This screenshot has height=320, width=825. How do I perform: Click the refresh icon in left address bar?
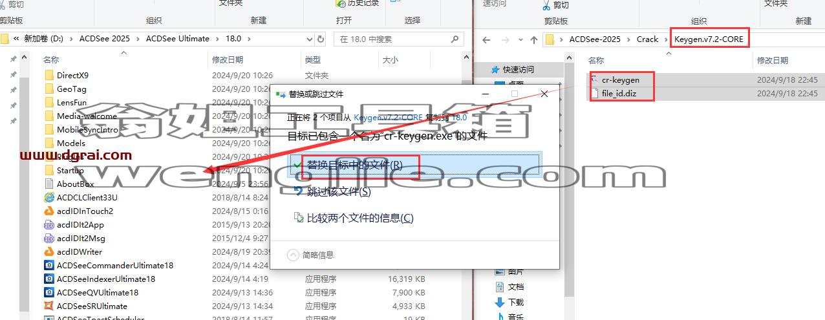pos(321,39)
